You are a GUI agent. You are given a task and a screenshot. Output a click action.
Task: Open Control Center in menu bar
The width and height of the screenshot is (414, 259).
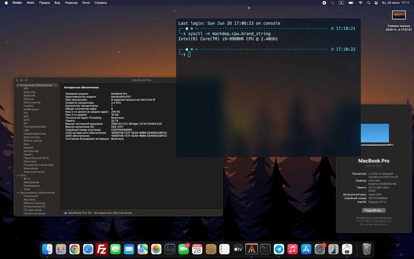(376, 2)
